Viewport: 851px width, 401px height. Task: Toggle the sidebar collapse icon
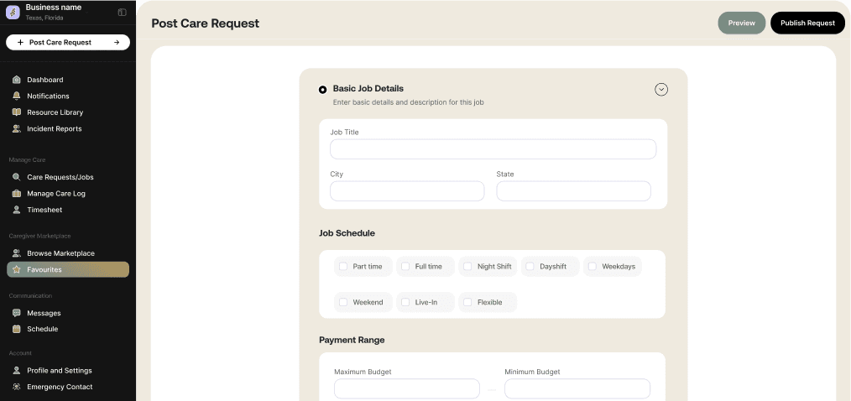(x=122, y=13)
